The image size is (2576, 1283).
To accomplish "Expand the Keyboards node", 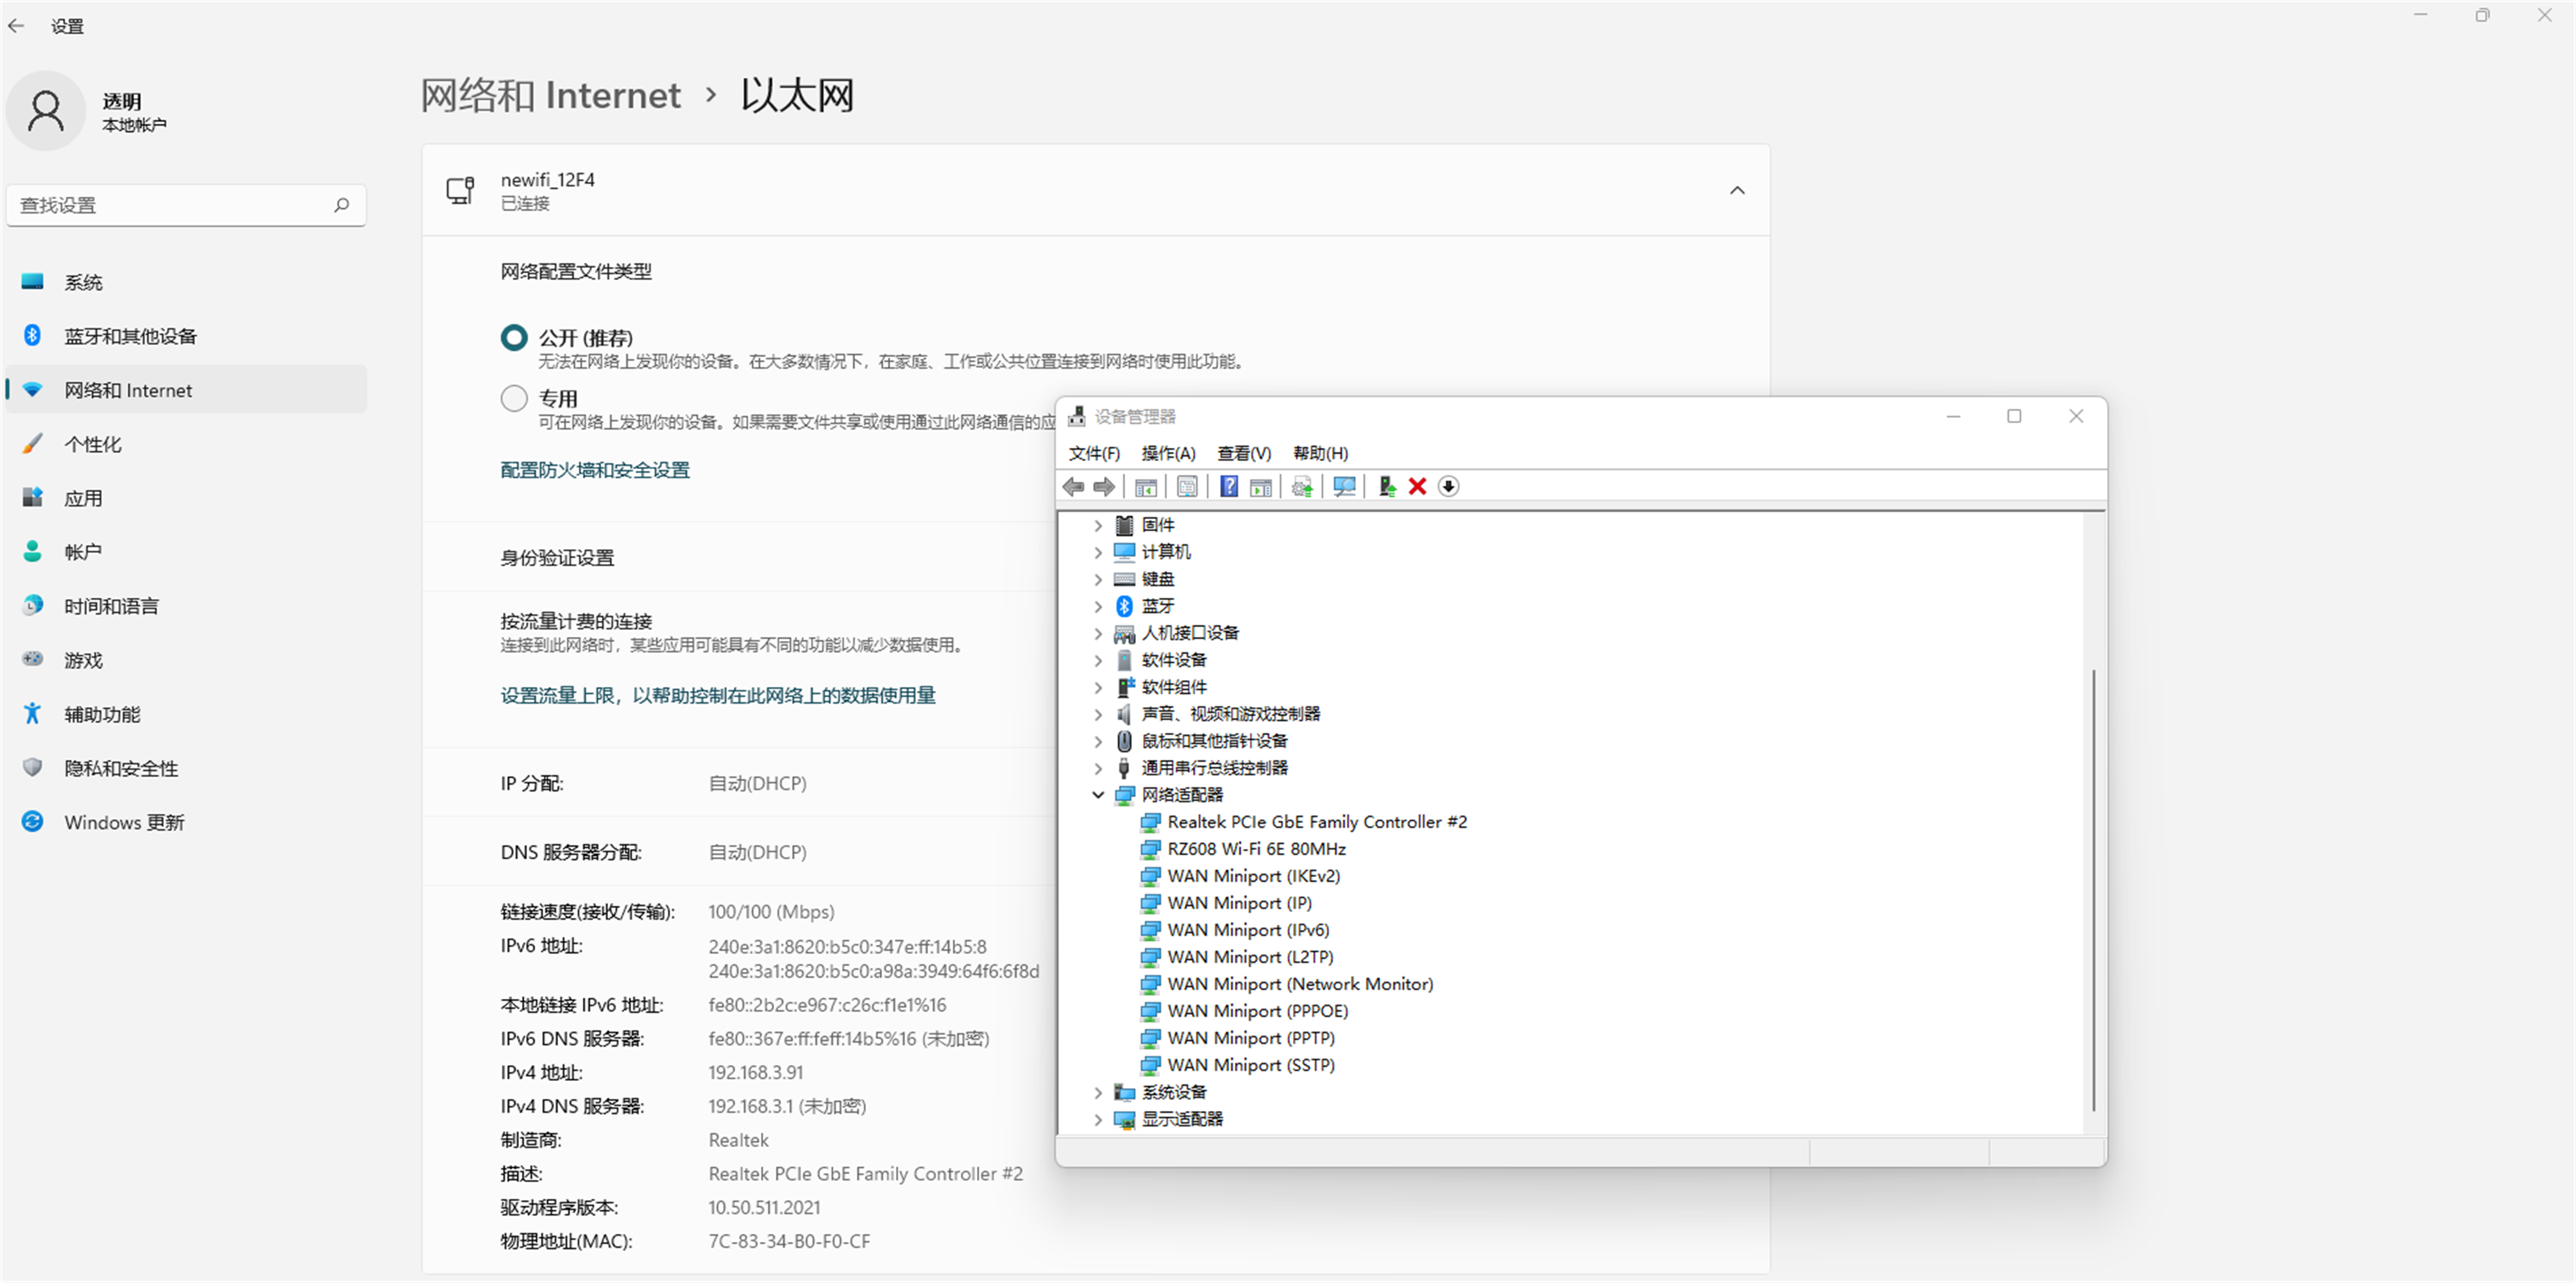I will click(1098, 579).
